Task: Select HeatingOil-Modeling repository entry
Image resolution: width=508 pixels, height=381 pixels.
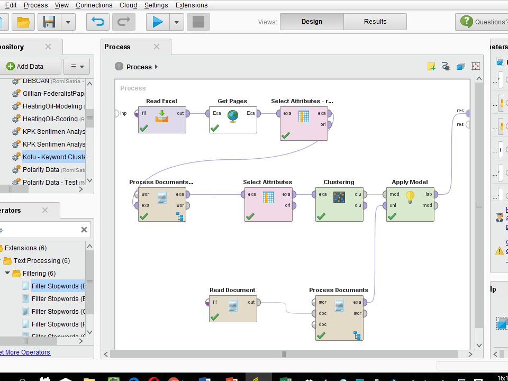Action: [x=48, y=106]
